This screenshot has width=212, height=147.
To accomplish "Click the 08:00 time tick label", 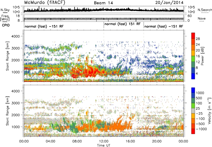I will click(x=77, y=141).
